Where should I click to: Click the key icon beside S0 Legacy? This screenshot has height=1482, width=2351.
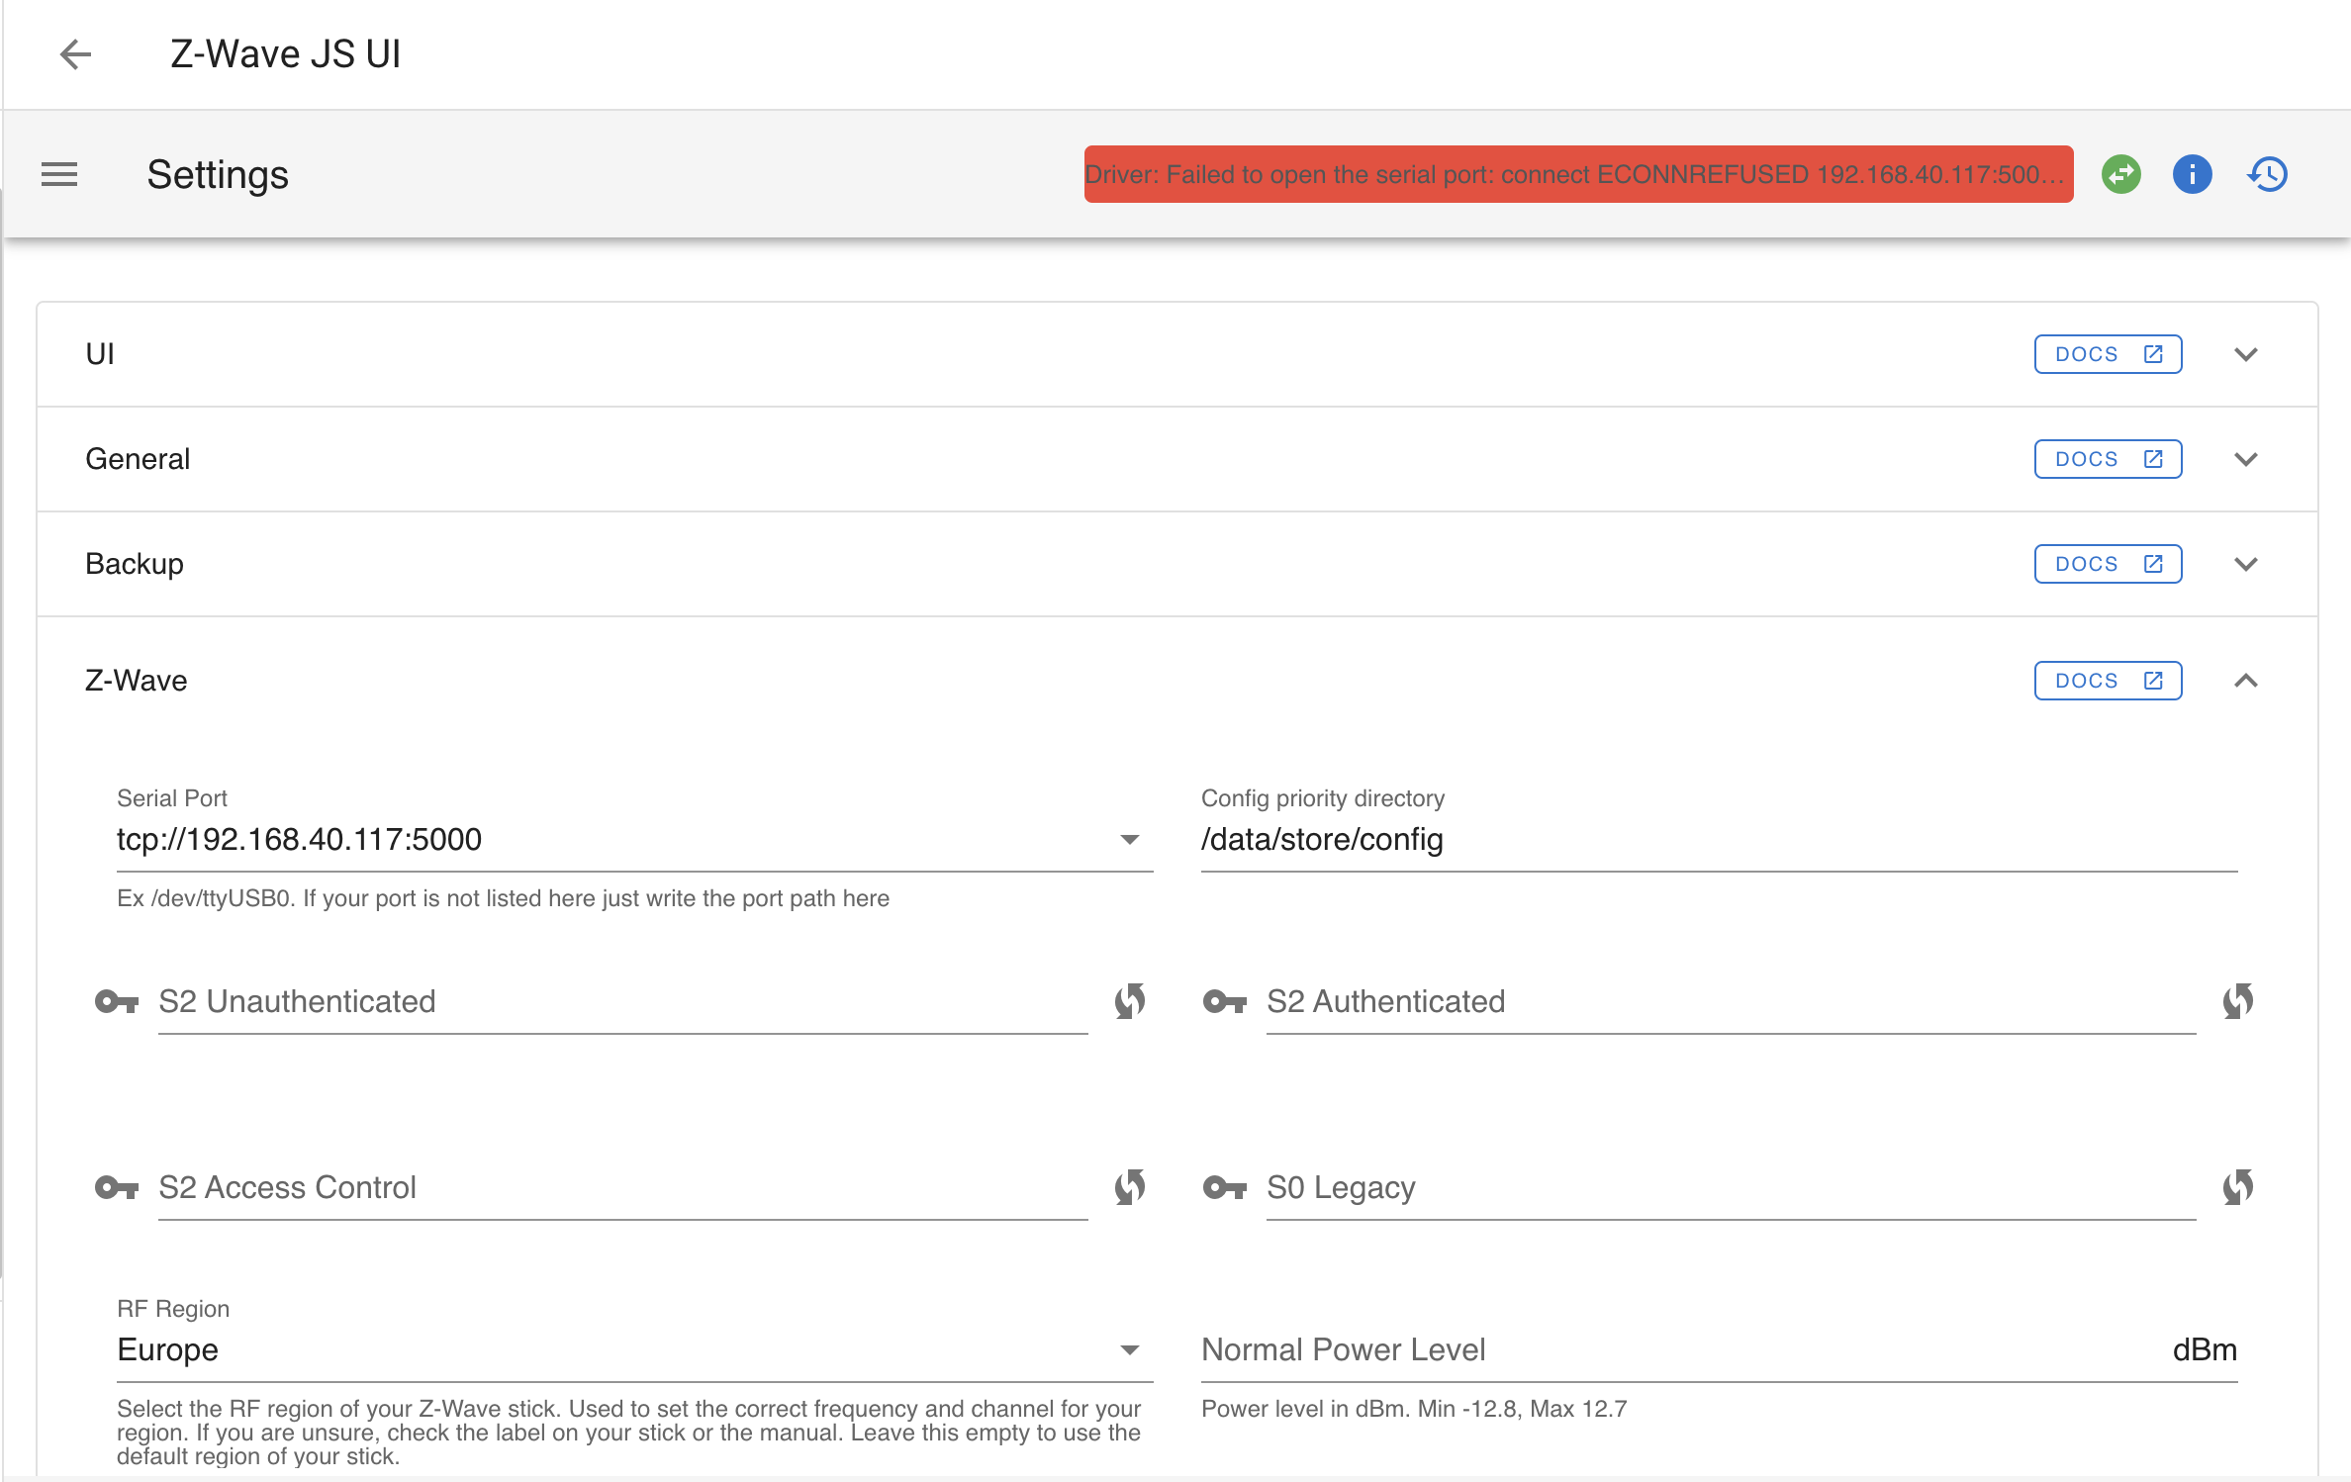tap(1225, 1188)
